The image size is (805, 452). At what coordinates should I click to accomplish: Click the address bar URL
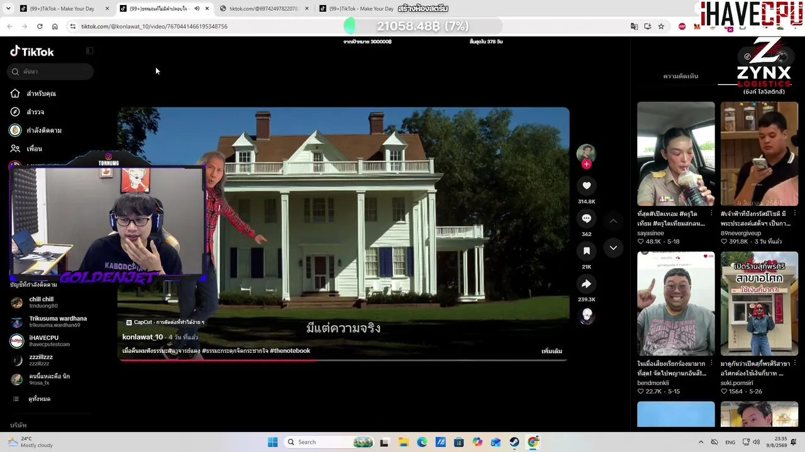pos(154,26)
